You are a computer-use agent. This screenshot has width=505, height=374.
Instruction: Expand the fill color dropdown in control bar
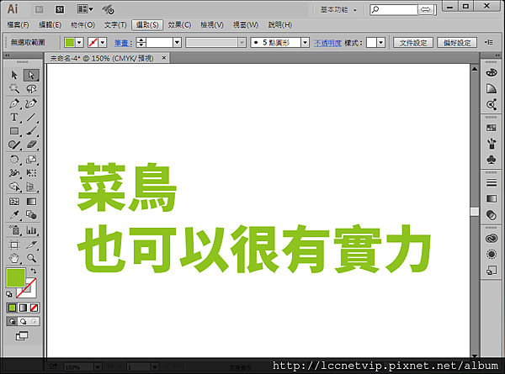79,43
